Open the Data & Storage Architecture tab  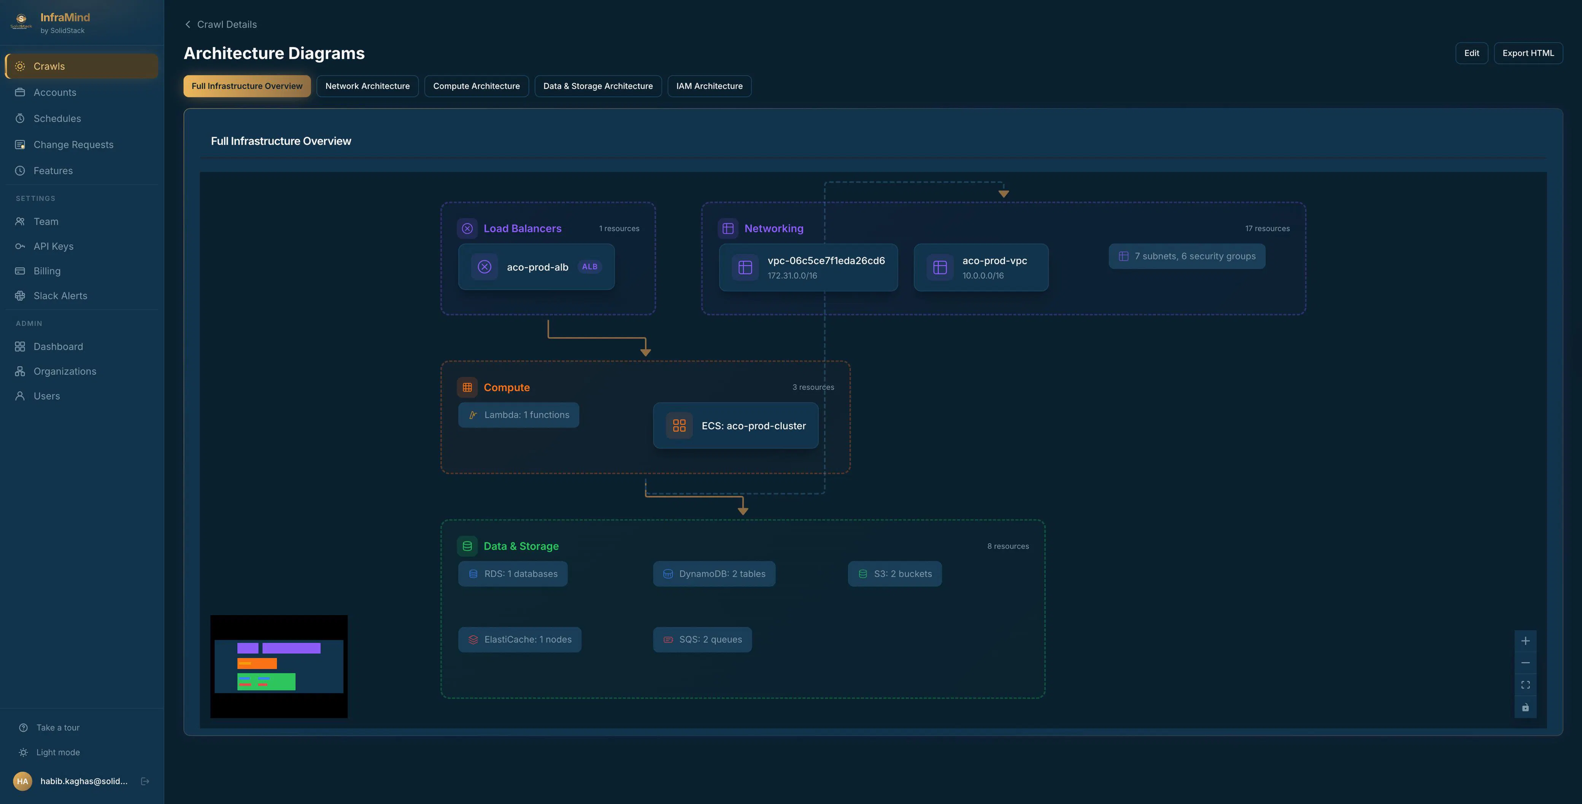598,86
